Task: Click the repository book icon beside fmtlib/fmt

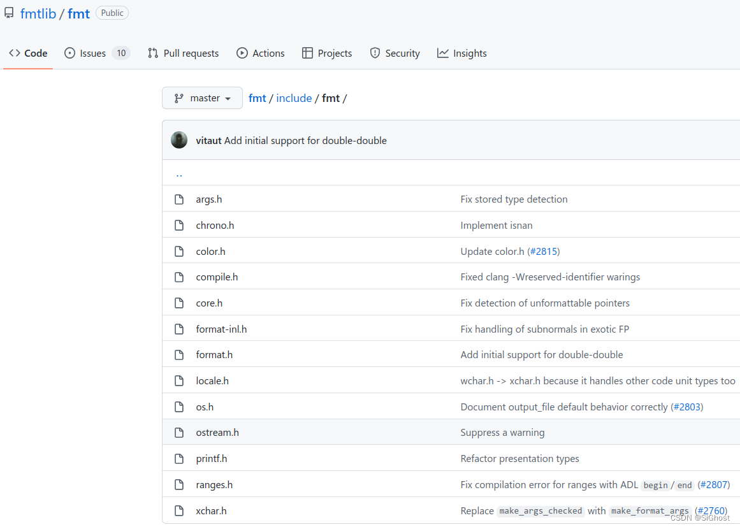Action: [x=9, y=12]
